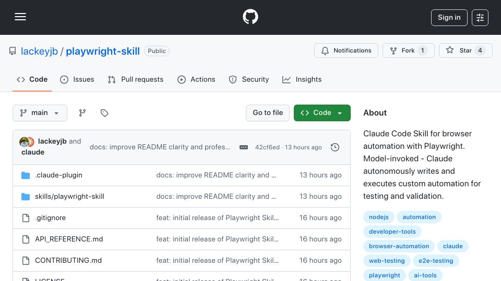501x281 pixels.
Task: Select the e2e-testing topic tag
Action: coord(436,261)
